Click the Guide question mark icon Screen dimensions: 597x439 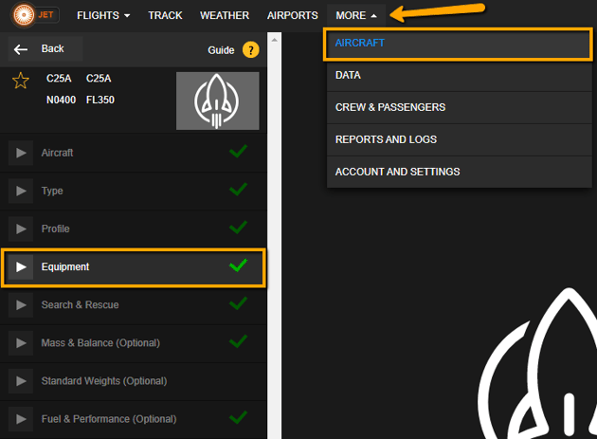point(250,50)
